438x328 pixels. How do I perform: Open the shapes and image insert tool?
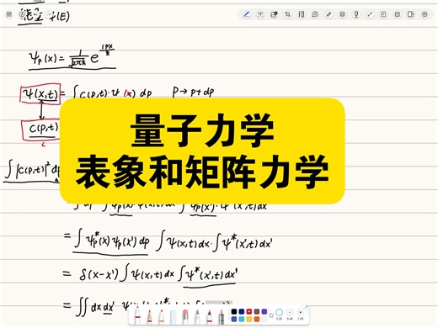(274, 14)
